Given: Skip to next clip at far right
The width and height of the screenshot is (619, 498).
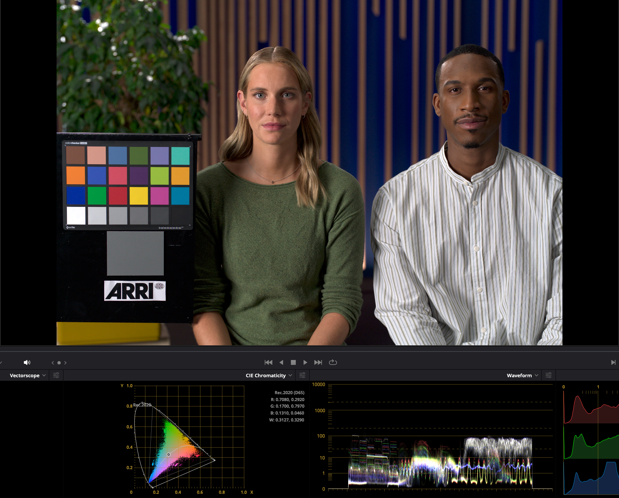Looking at the screenshot, I should pos(613,363).
